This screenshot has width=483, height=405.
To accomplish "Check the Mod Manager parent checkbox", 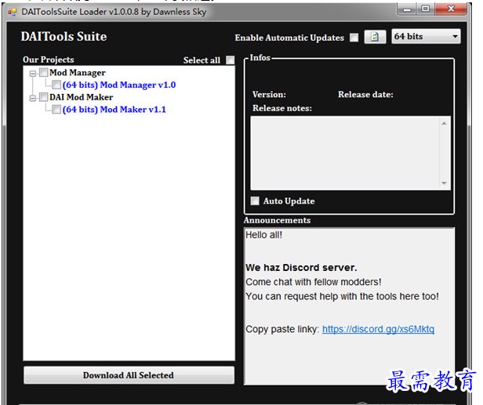I will (x=43, y=72).
